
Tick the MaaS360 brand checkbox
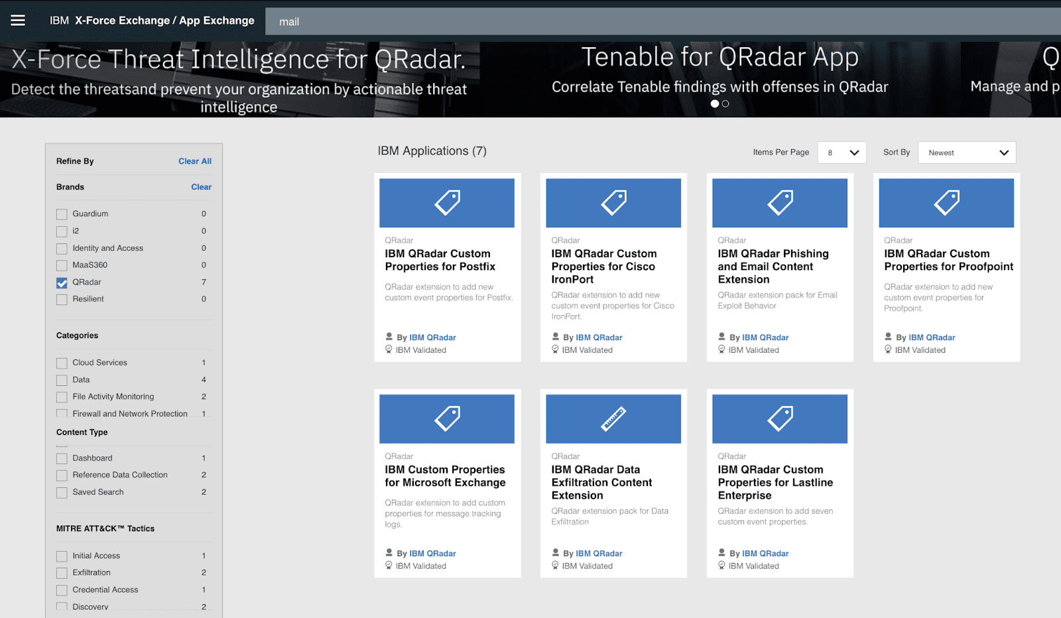click(x=62, y=265)
